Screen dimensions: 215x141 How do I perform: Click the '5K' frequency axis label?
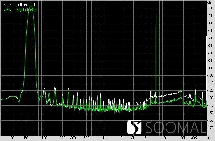pos(146,138)
